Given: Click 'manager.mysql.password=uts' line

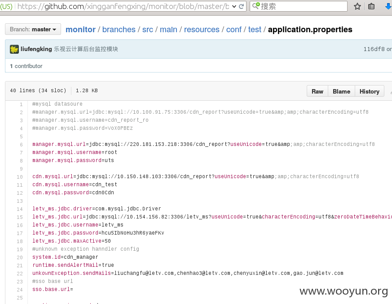Looking at the screenshot, I should [73, 160].
